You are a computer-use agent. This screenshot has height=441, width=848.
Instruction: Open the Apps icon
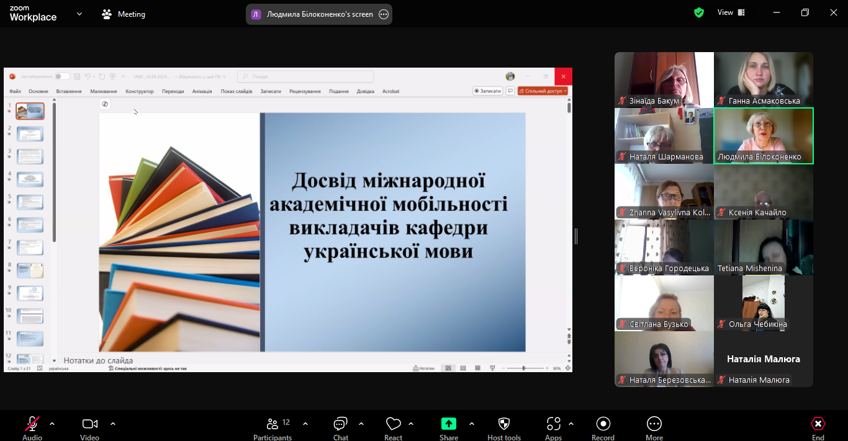(553, 424)
